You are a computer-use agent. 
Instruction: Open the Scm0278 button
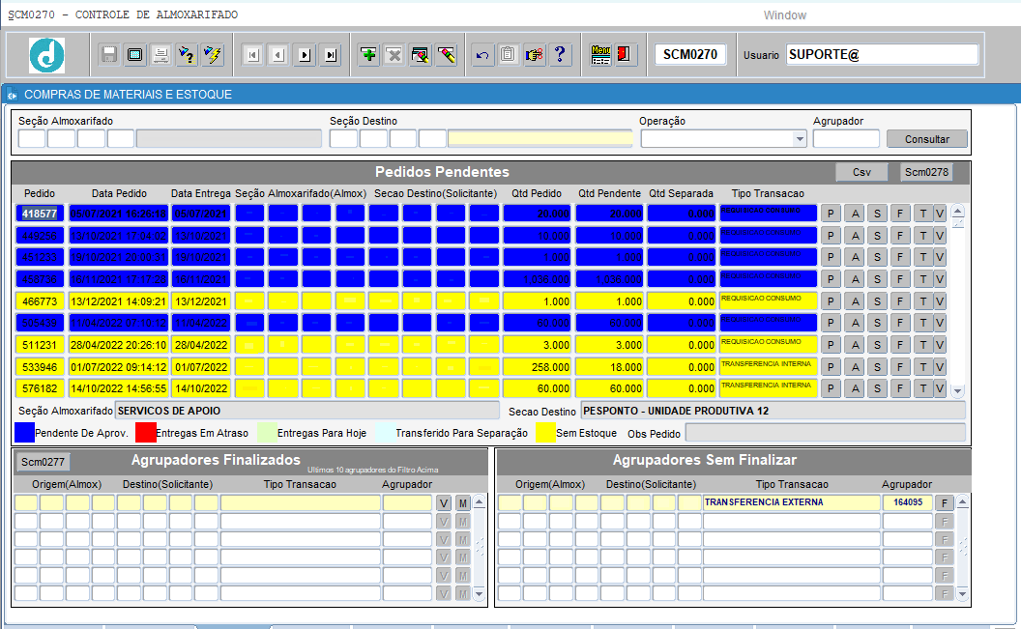(x=925, y=172)
